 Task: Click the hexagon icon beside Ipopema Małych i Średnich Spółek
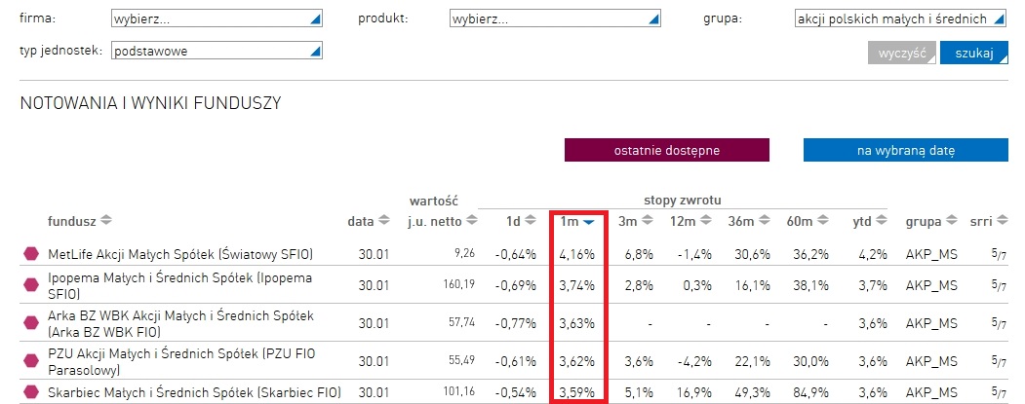coord(31,284)
